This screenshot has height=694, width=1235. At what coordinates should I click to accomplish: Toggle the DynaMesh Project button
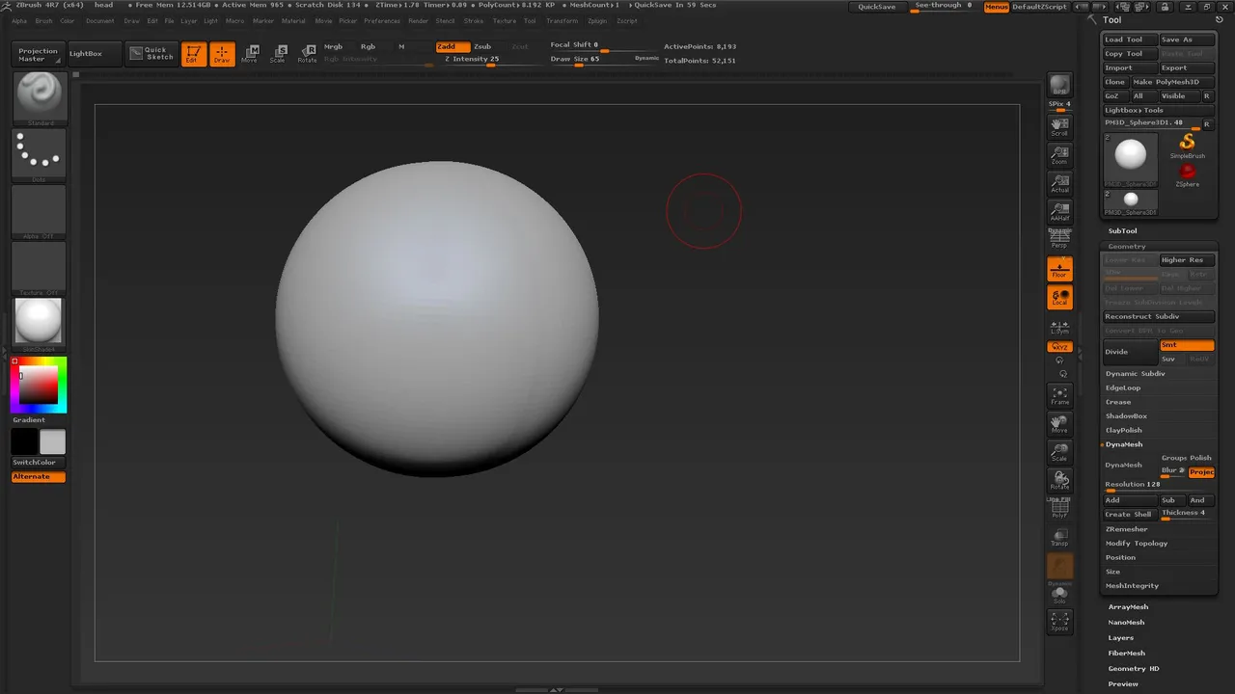click(x=1201, y=472)
